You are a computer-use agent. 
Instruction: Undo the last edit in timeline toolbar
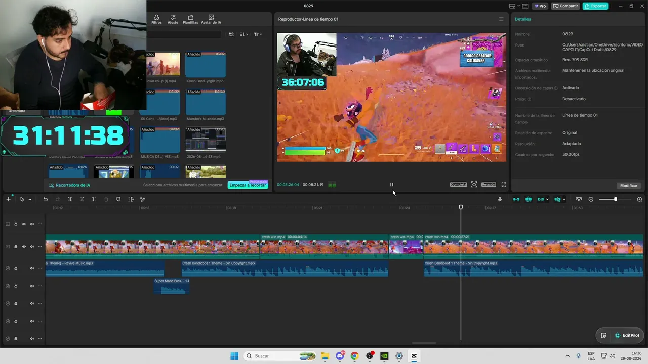(45, 199)
